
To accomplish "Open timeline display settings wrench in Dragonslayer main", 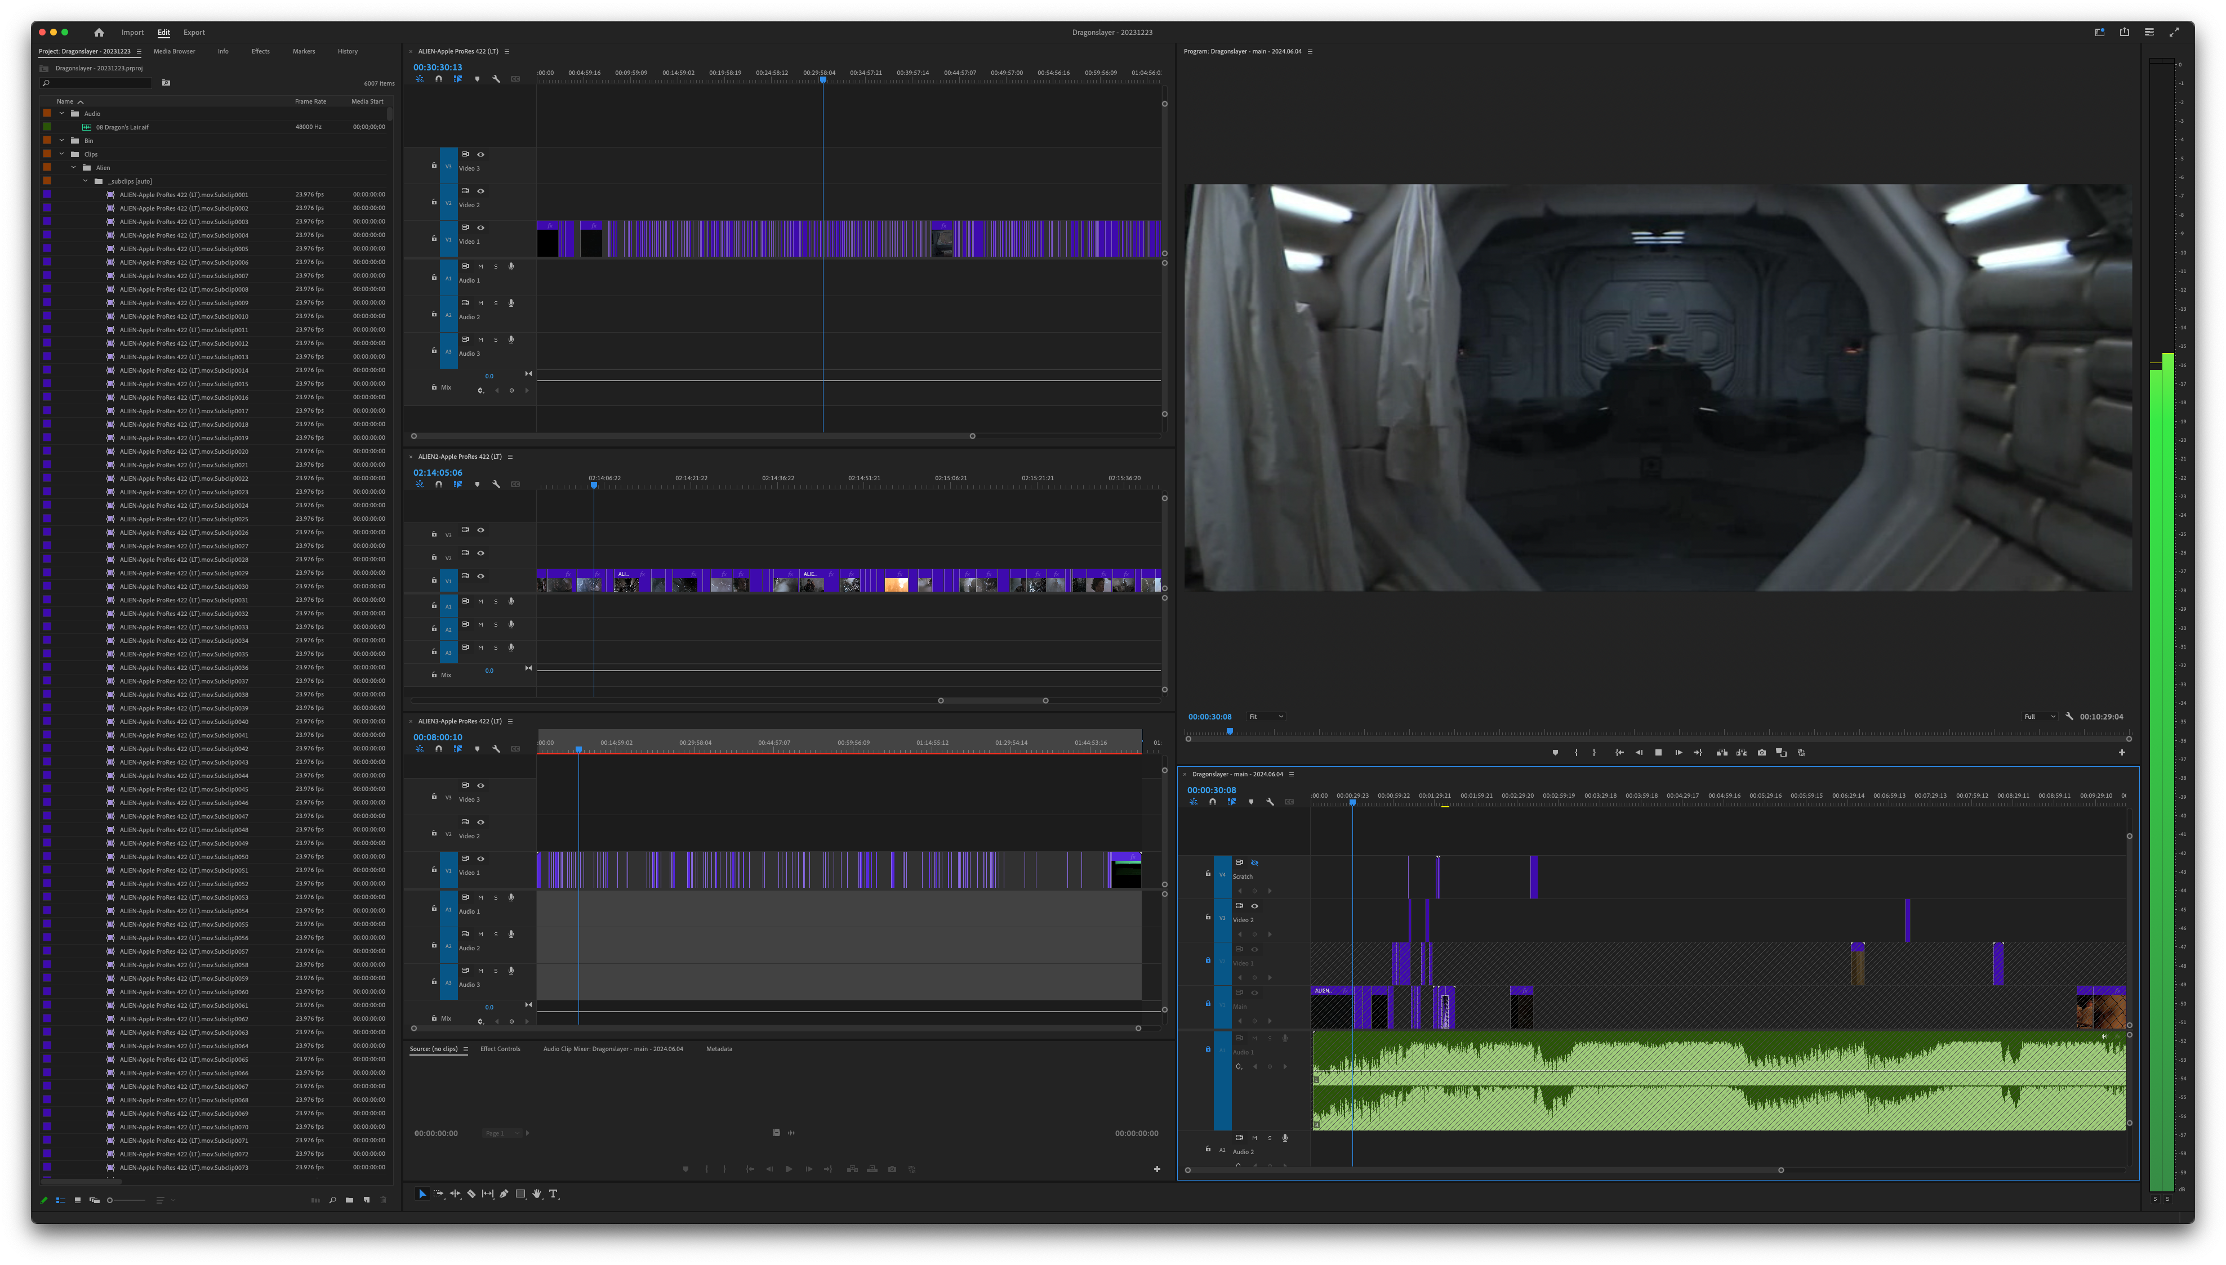I will click(x=1270, y=802).
